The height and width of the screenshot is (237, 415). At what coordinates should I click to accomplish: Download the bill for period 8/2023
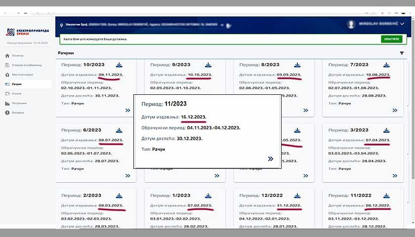click(297, 65)
